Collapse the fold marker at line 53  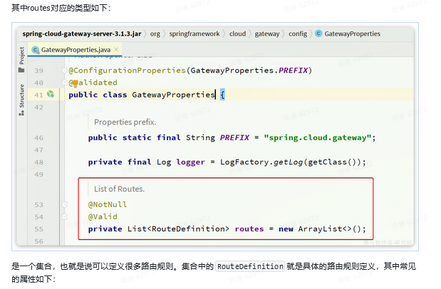tap(64, 205)
